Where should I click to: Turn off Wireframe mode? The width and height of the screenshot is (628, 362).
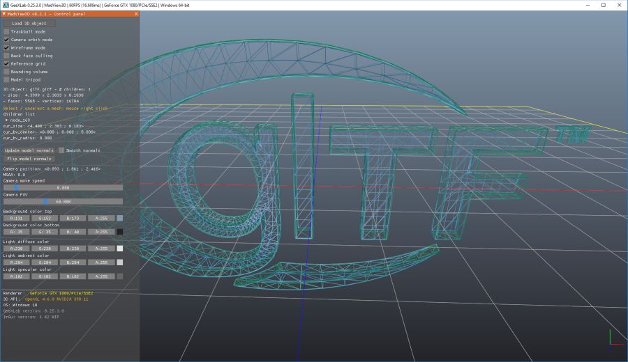[x=6, y=47]
